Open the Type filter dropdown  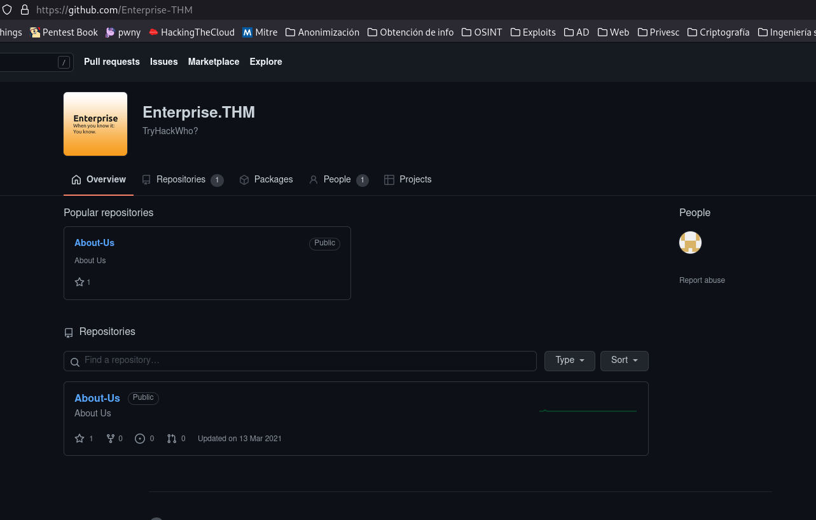[570, 360]
